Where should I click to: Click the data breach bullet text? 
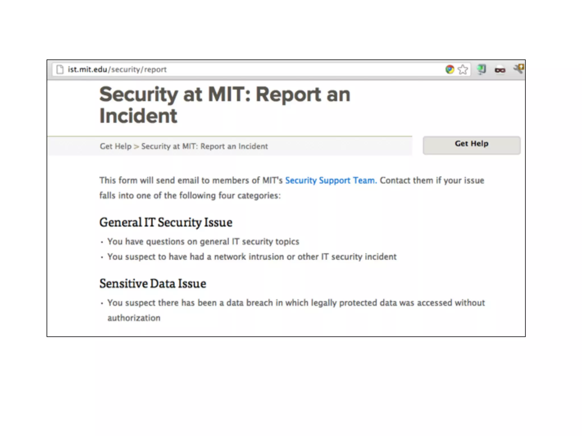tap(296, 303)
